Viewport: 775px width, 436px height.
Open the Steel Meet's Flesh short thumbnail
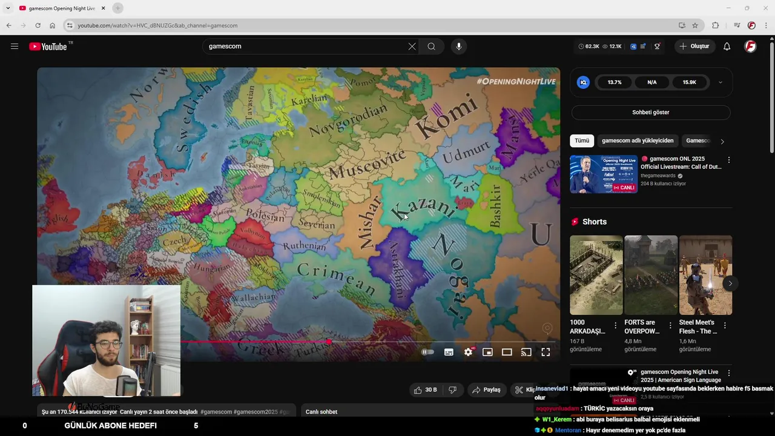705,275
